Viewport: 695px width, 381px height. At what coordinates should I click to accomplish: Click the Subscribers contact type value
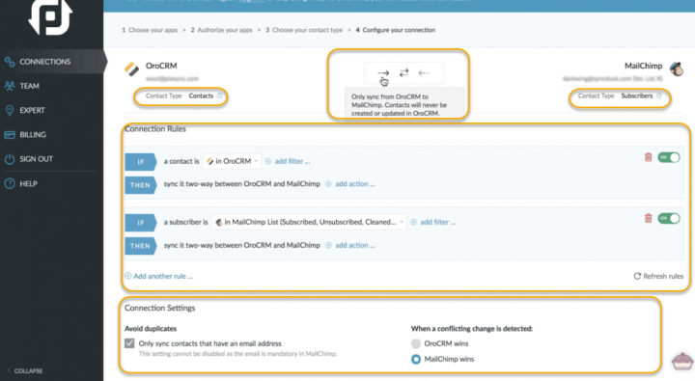tap(636, 95)
